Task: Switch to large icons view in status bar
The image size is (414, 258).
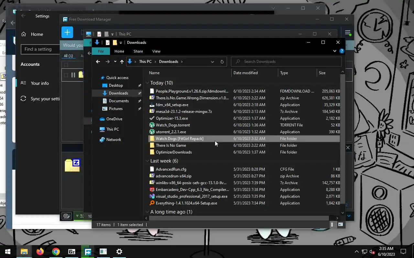Action: tap(340, 224)
